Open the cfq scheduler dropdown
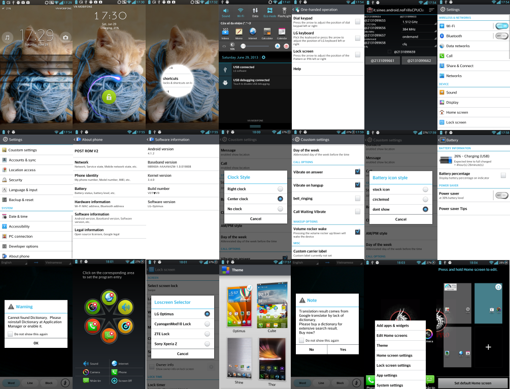 [x=419, y=44]
